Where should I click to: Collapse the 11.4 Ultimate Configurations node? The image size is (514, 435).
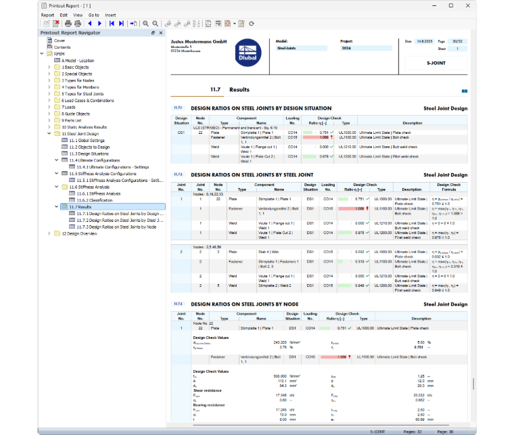[56, 160]
